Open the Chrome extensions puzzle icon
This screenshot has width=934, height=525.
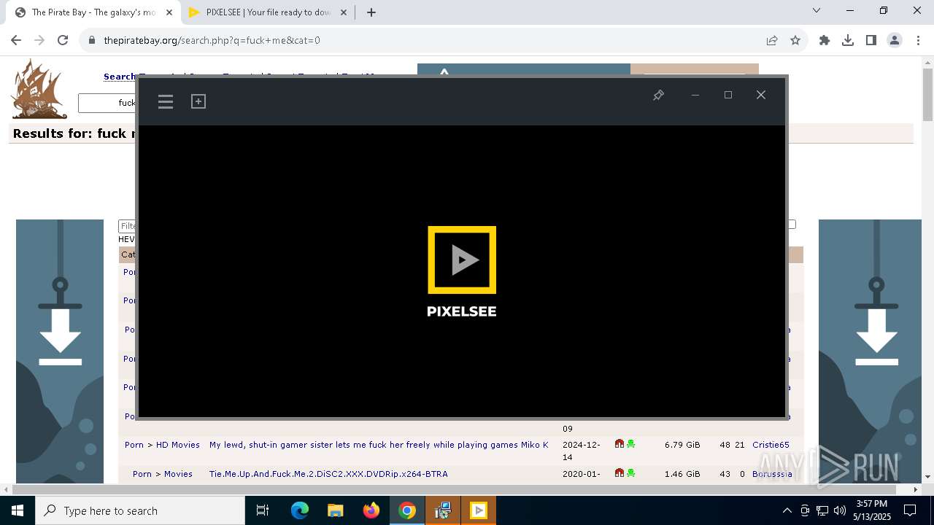pos(825,40)
